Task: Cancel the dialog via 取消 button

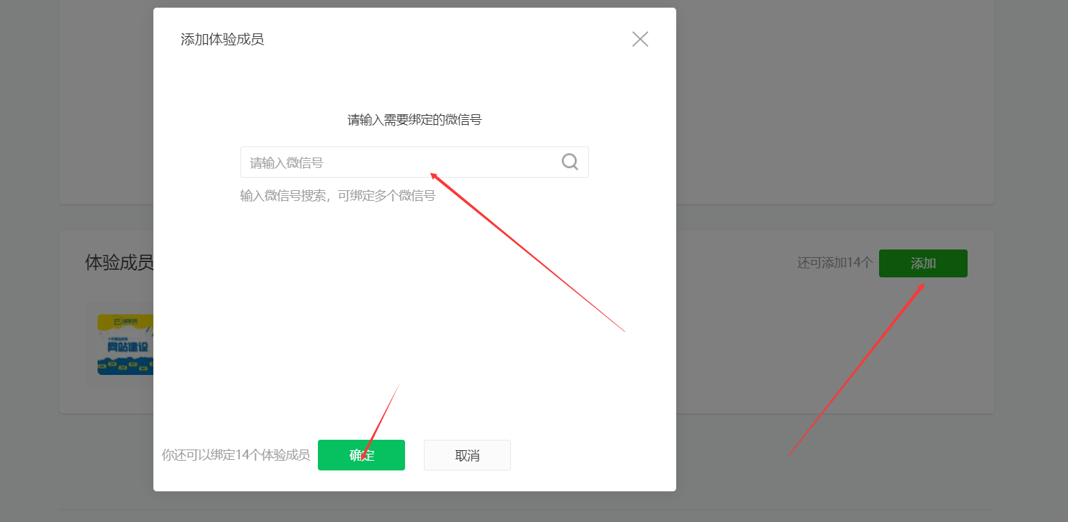Action: 467,455
